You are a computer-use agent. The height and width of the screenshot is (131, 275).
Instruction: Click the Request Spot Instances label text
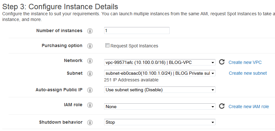tap(134, 46)
